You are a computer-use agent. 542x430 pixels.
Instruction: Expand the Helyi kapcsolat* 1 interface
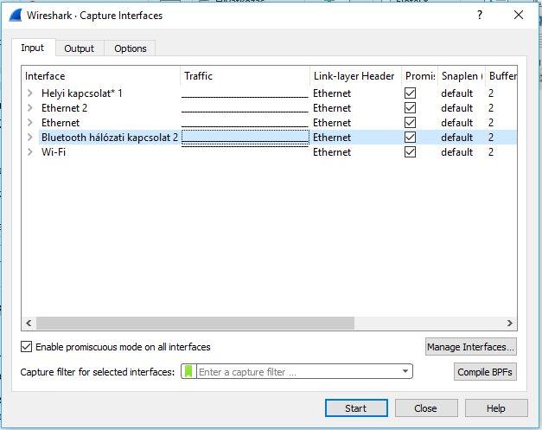coord(30,93)
